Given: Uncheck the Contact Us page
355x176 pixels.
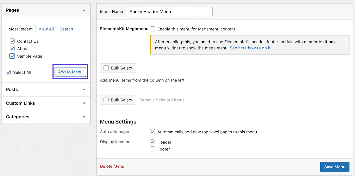Looking at the screenshot, I should click(12, 41).
